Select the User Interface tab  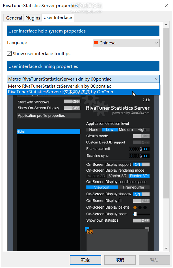(x=58, y=18)
